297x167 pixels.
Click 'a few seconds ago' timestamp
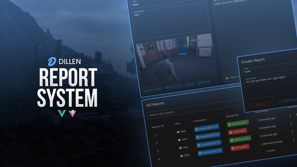click(272, 142)
